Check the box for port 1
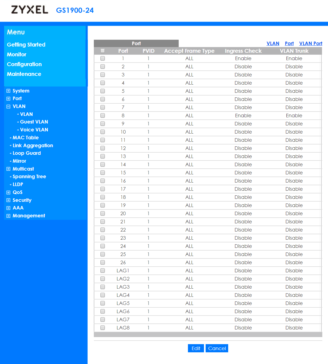This screenshot has width=328, height=364. click(103, 58)
